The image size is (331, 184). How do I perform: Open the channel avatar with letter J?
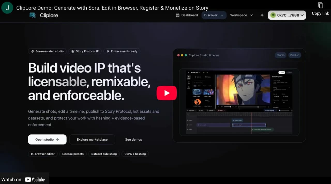[7, 8]
